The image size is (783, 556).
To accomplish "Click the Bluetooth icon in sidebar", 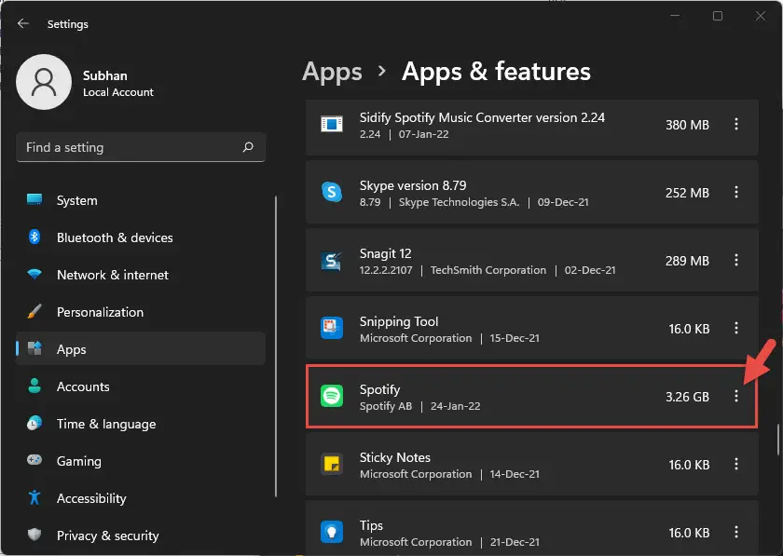I will [x=34, y=237].
